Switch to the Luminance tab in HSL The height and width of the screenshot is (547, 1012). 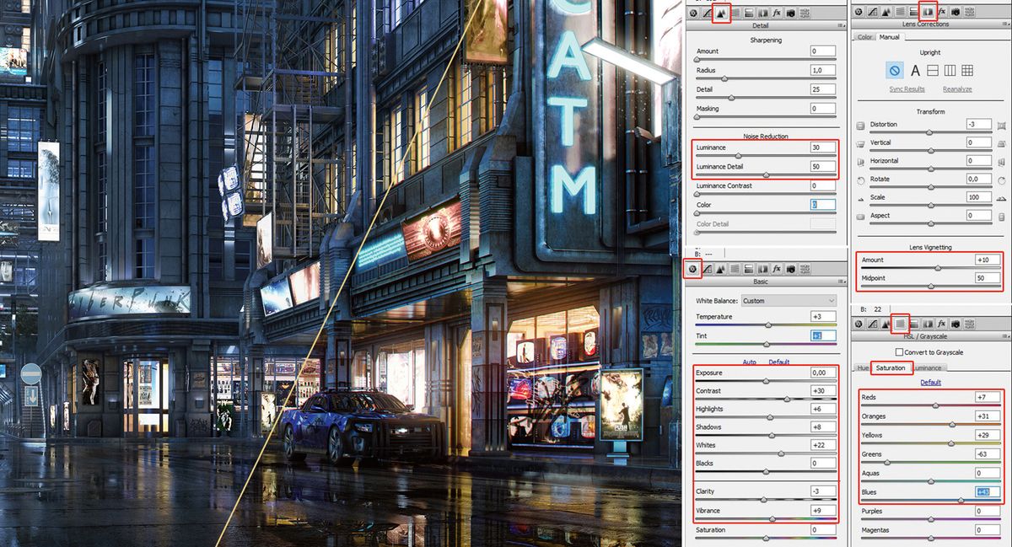(x=928, y=367)
